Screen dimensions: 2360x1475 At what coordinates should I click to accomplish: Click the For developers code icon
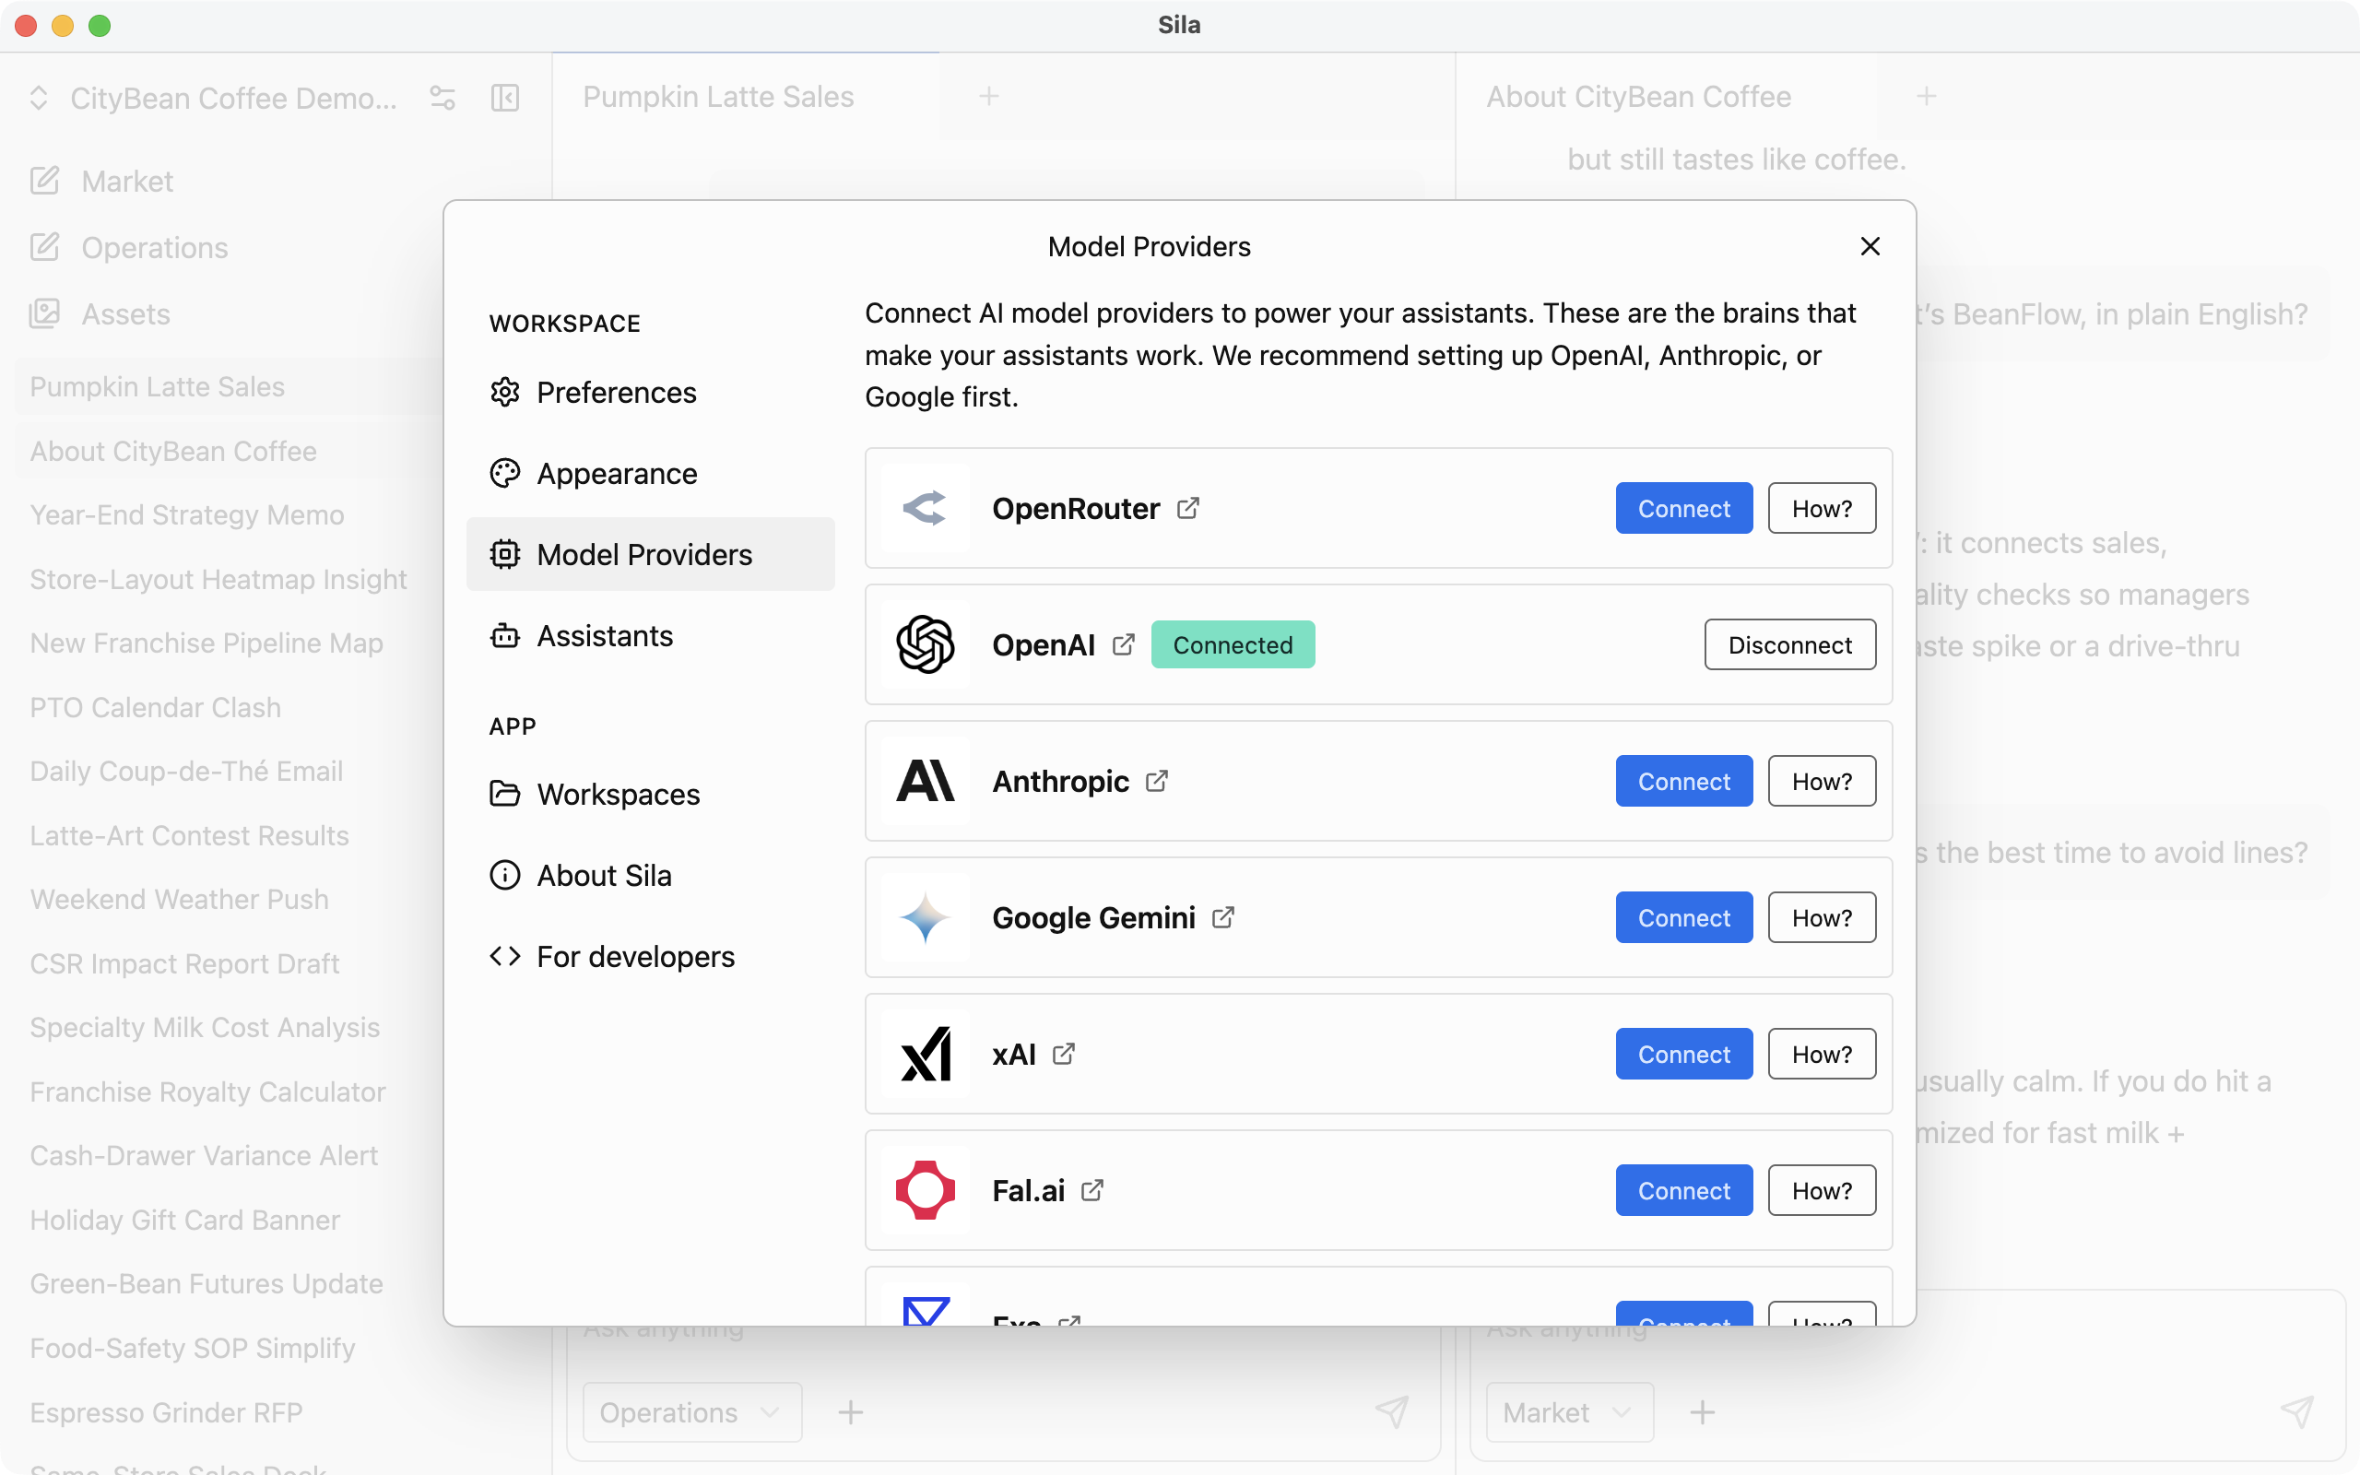[x=504, y=956]
